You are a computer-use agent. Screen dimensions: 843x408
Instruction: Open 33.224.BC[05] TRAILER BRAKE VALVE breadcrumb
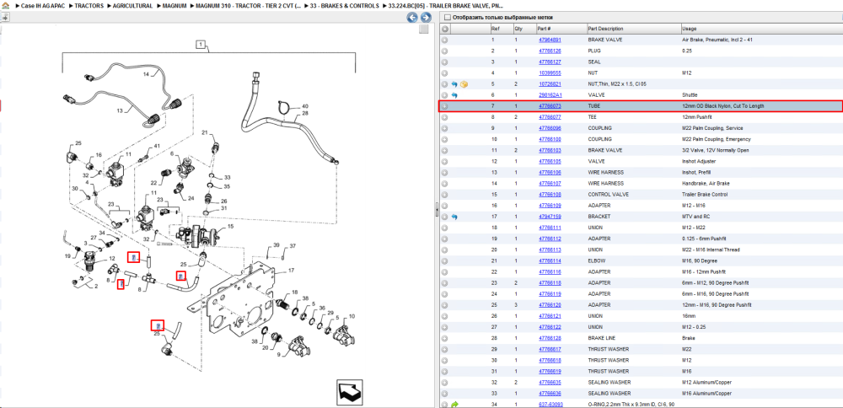(x=446, y=6)
